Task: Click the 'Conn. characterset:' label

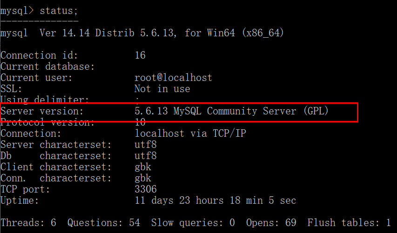Action: pyautogui.click(x=56, y=178)
